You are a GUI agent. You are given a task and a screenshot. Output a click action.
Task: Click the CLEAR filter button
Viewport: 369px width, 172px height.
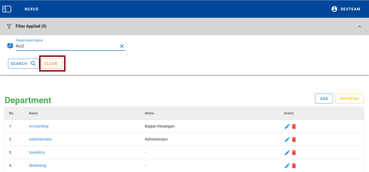52,64
